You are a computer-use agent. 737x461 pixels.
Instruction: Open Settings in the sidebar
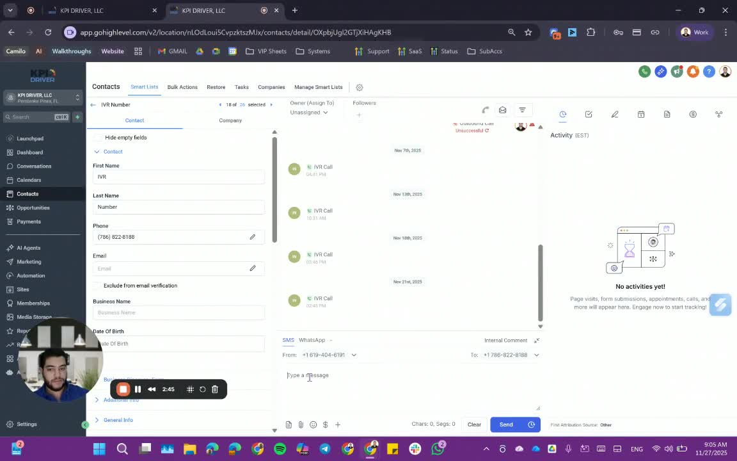click(26, 424)
